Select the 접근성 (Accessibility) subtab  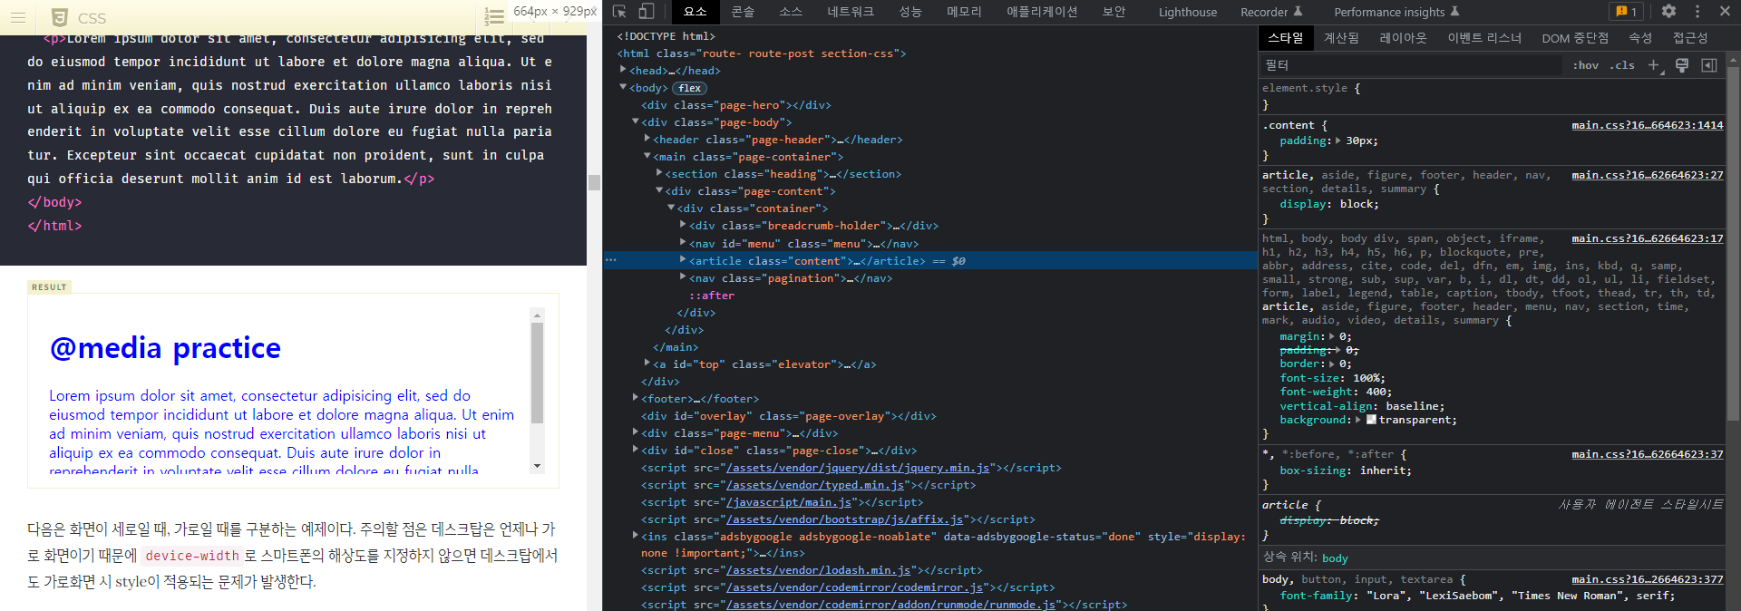[x=1690, y=38]
